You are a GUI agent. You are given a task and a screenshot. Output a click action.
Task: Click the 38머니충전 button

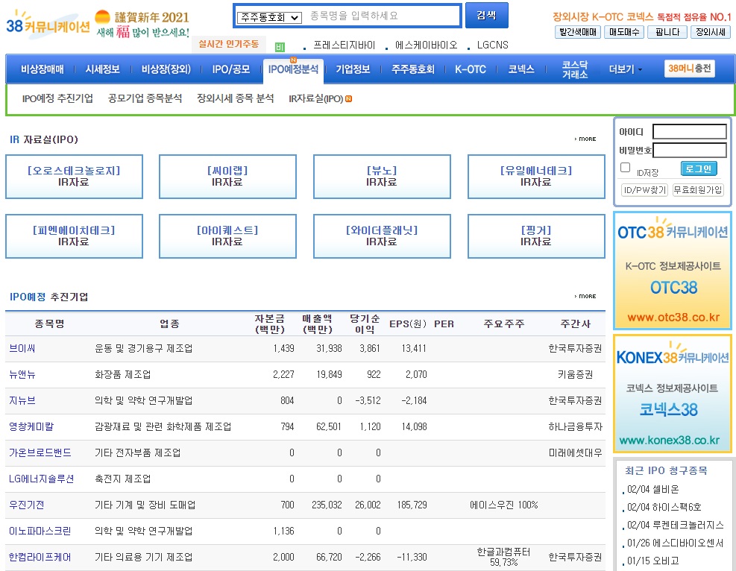click(x=690, y=69)
